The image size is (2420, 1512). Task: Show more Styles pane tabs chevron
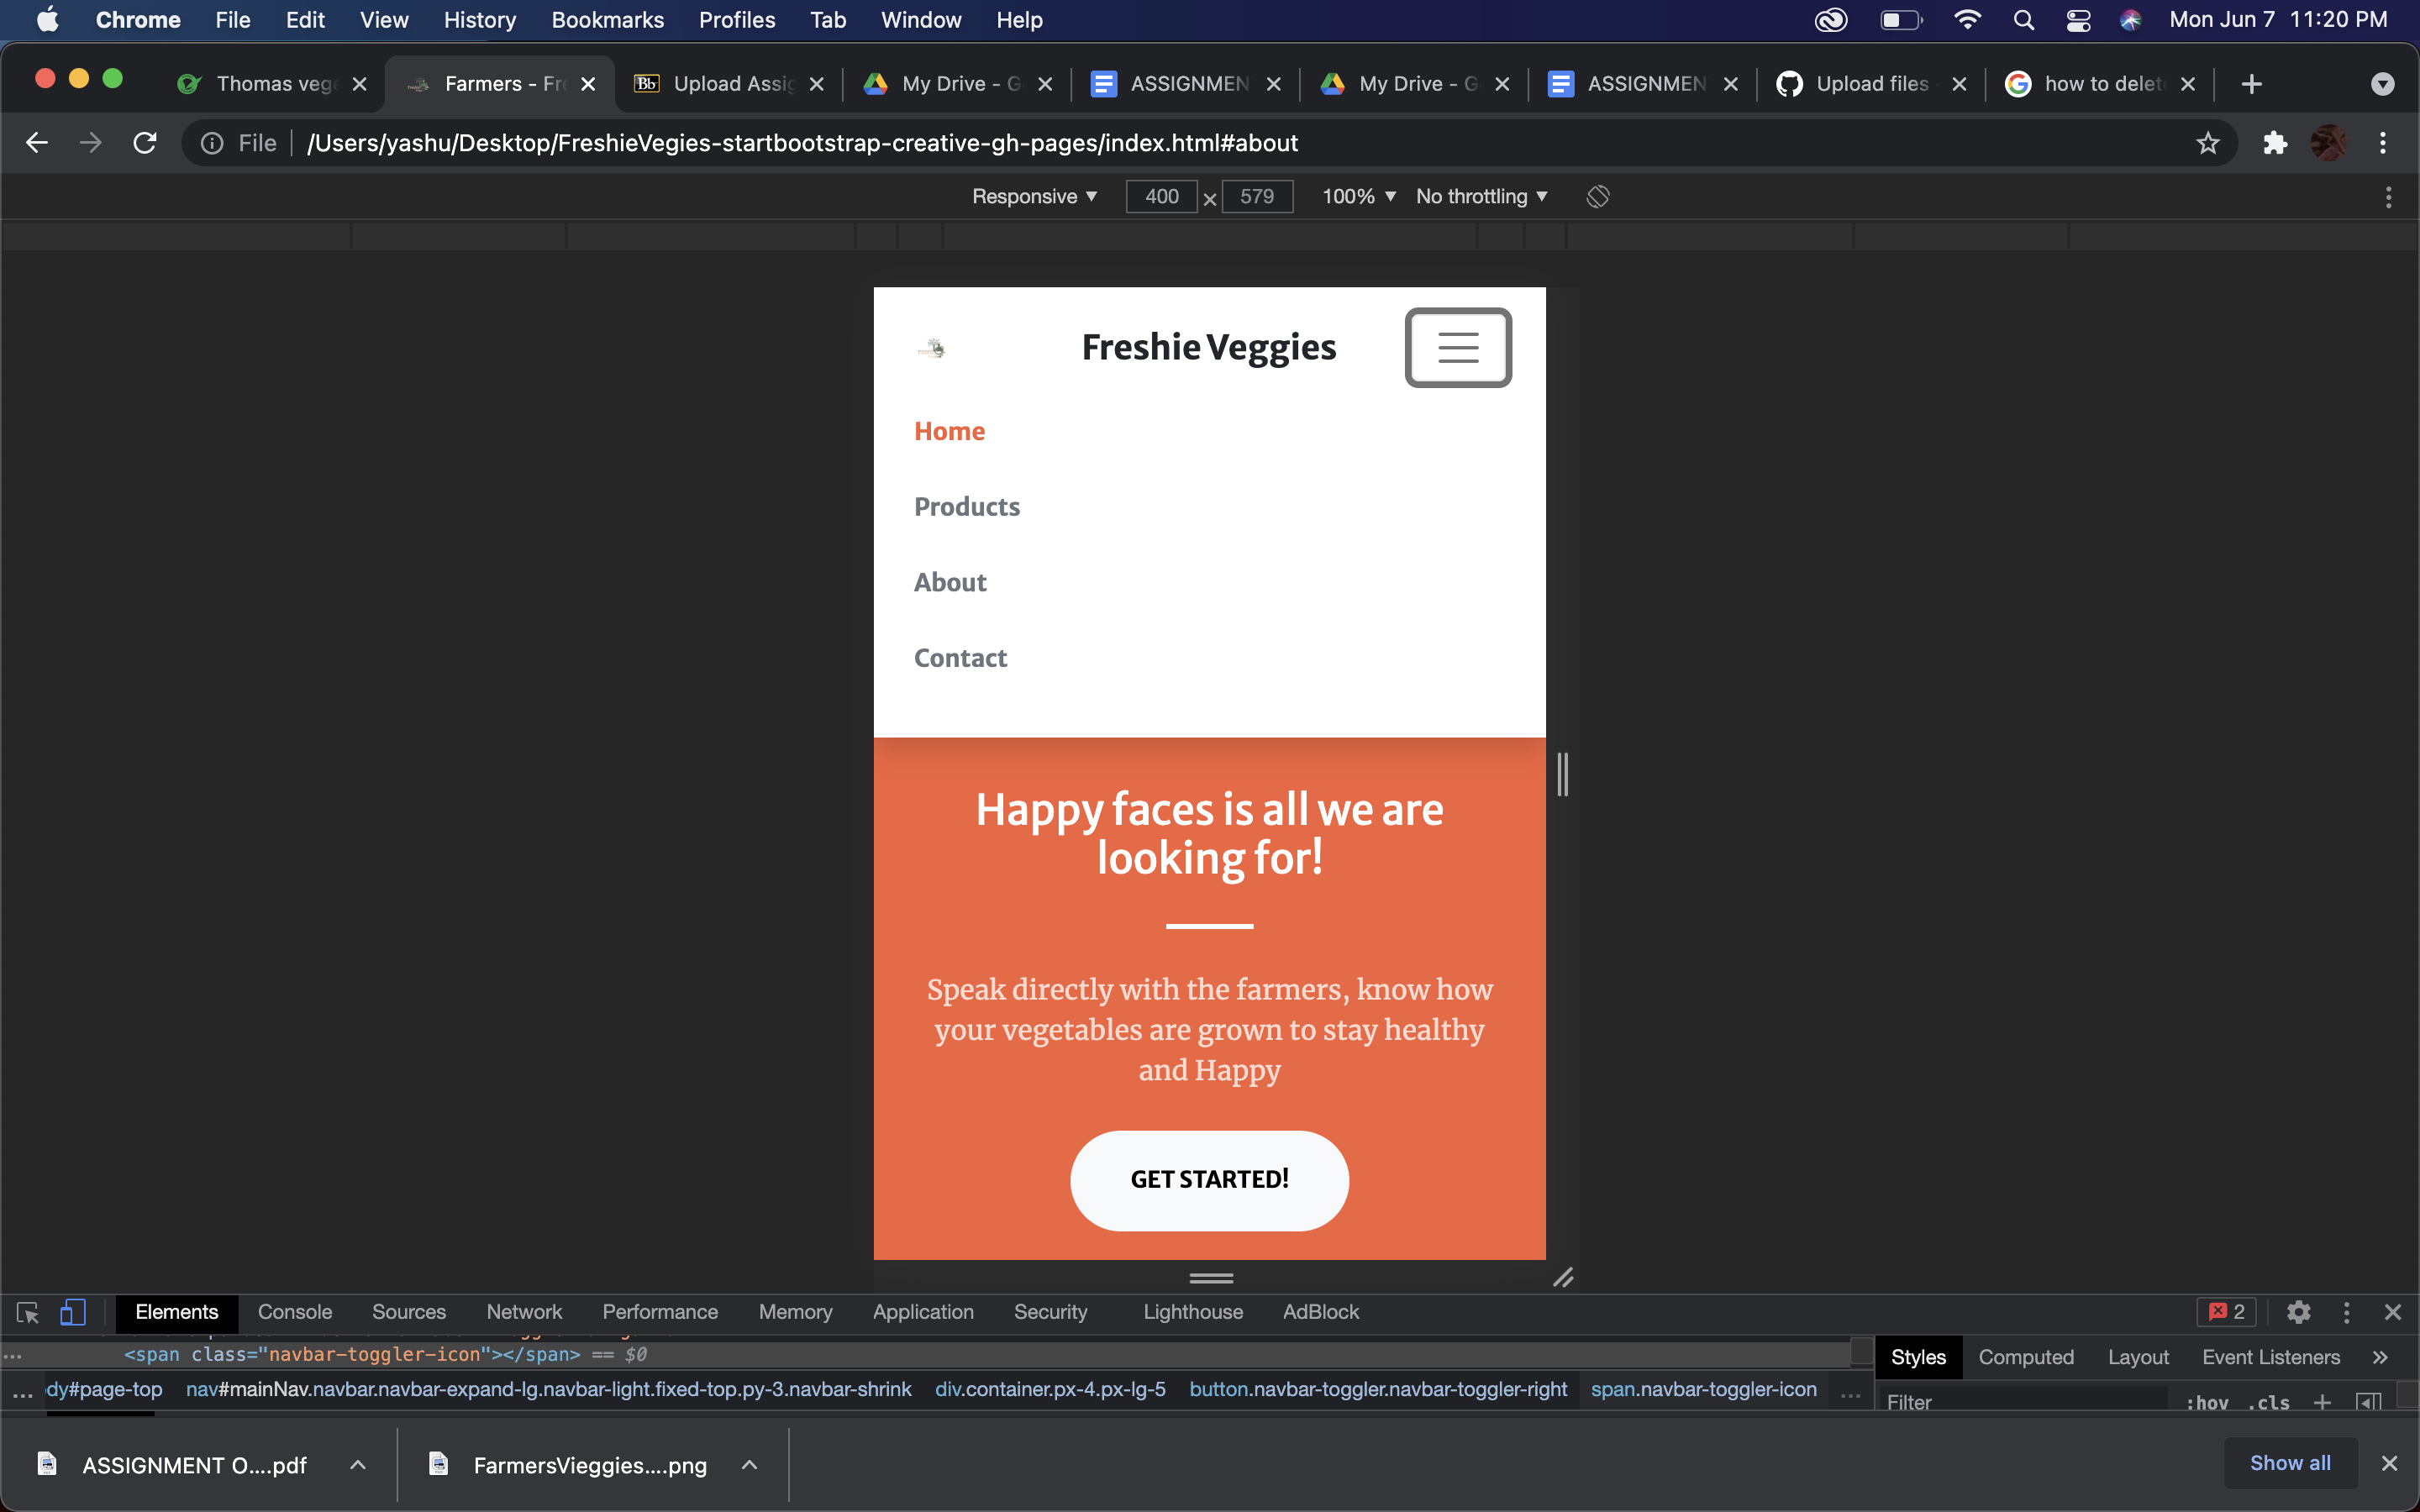[2380, 1357]
